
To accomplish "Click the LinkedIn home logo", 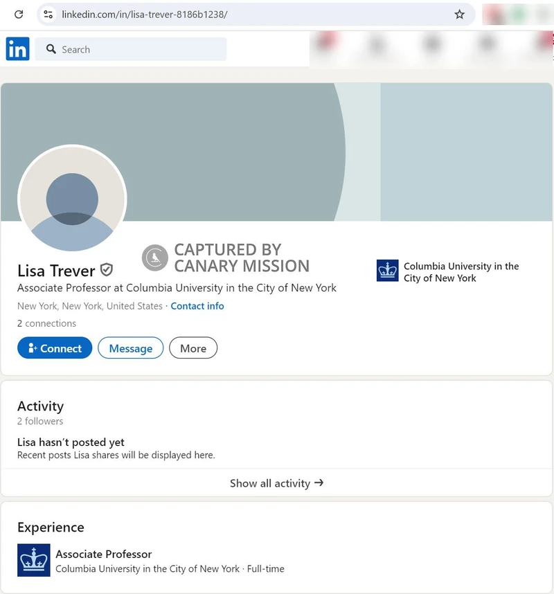I will point(17,49).
